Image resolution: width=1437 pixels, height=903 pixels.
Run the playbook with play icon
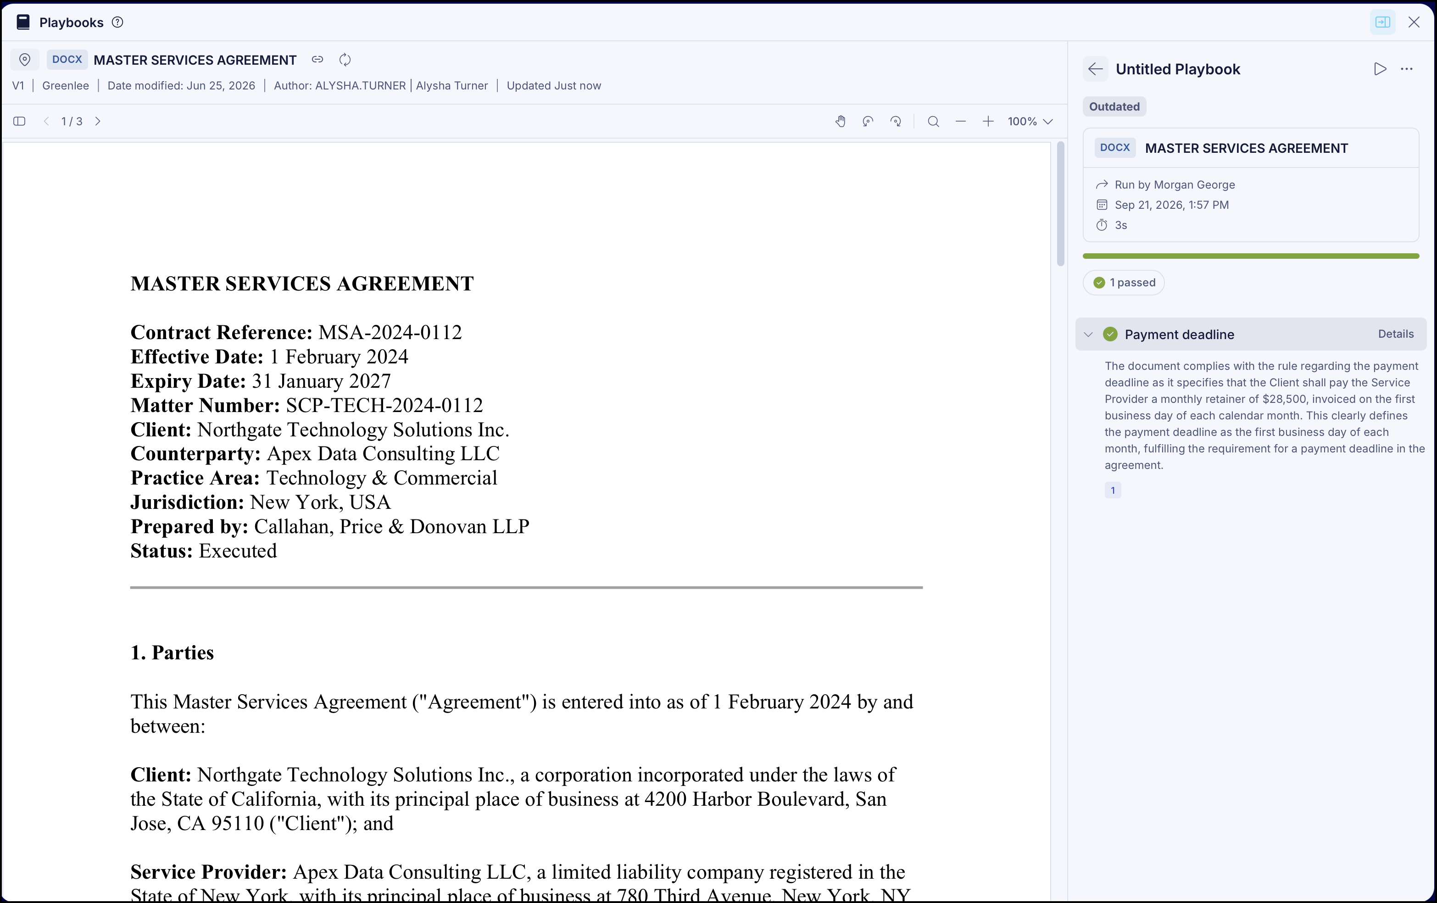click(1380, 69)
